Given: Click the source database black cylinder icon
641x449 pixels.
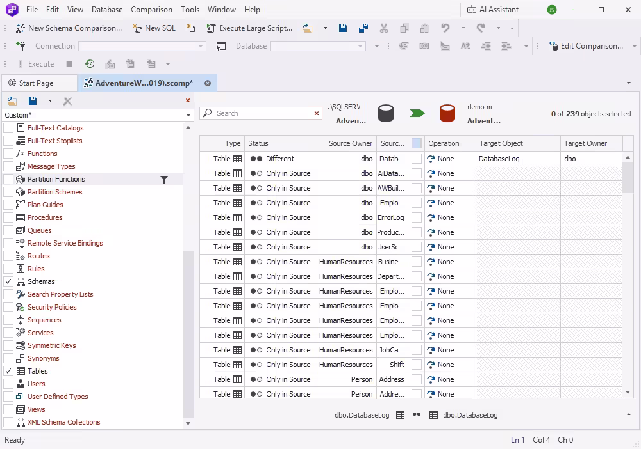Looking at the screenshot, I should [x=385, y=114].
